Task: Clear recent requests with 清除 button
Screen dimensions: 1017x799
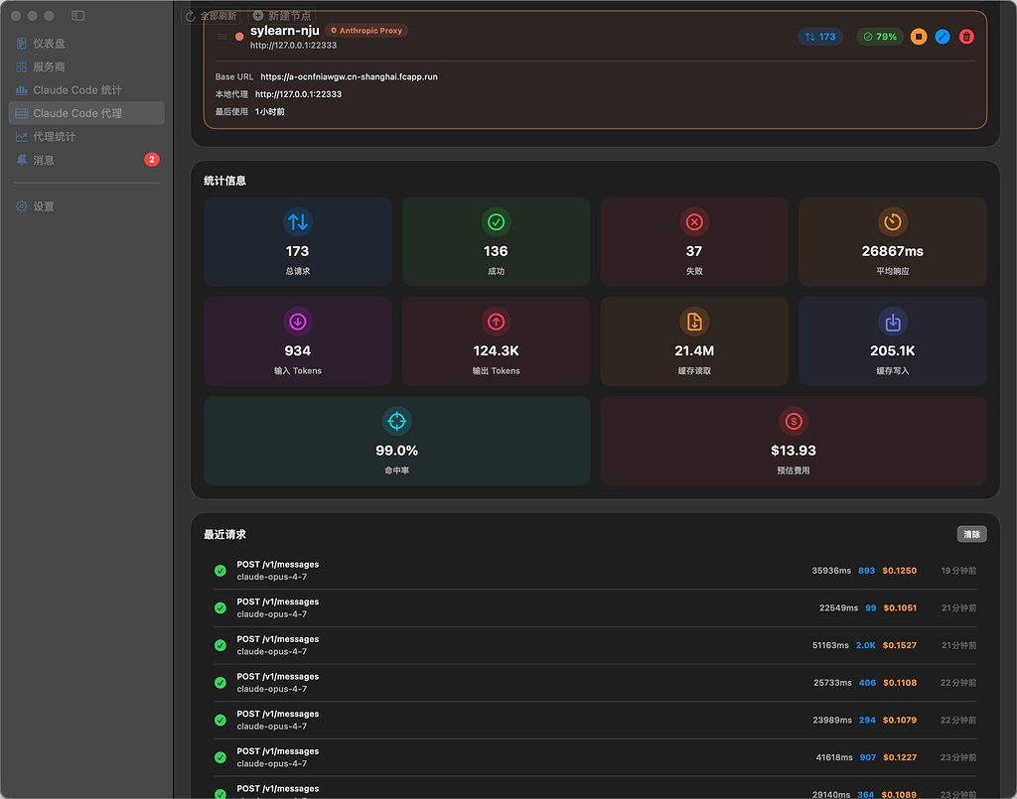Action: 971,534
